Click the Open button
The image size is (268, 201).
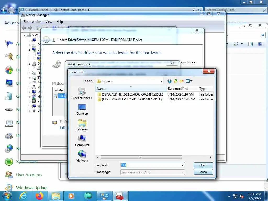[x=203, y=165]
